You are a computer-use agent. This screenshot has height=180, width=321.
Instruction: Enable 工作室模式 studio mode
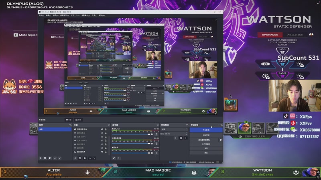[206, 144]
